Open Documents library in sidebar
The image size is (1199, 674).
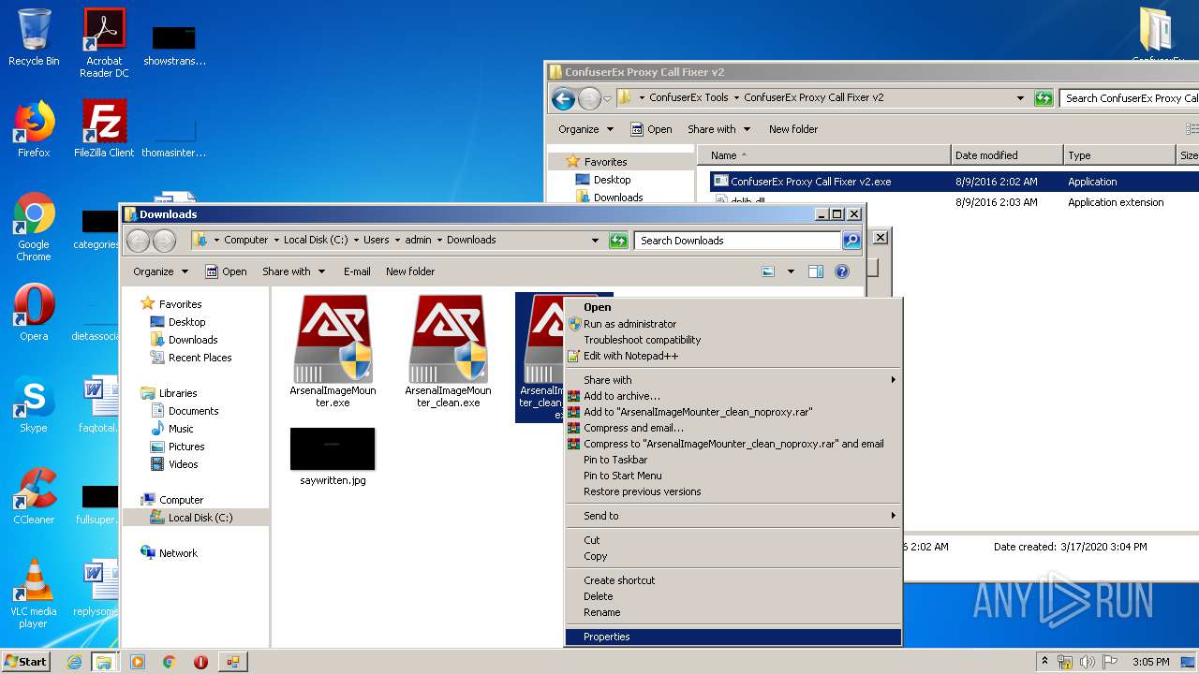click(193, 411)
